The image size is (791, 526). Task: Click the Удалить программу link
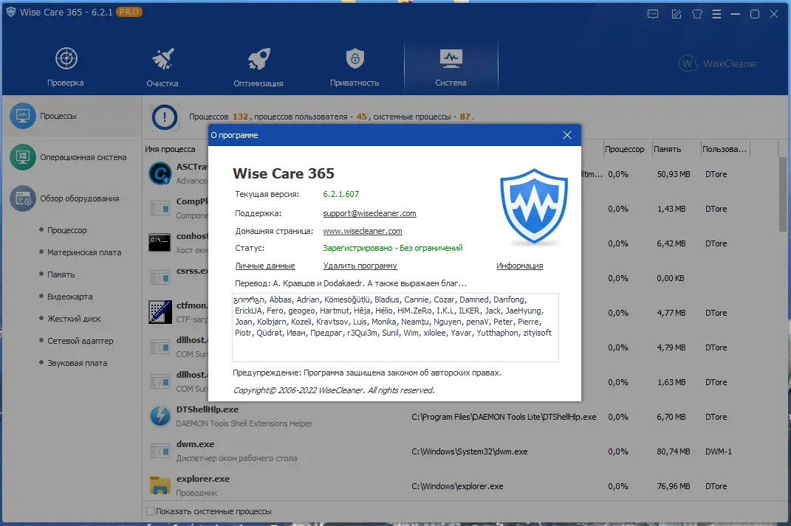tap(360, 265)
